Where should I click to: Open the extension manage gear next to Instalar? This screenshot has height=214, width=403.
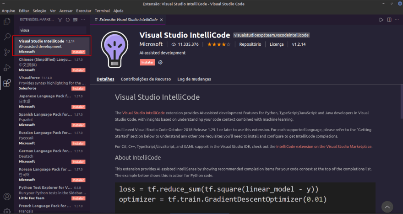160,62
